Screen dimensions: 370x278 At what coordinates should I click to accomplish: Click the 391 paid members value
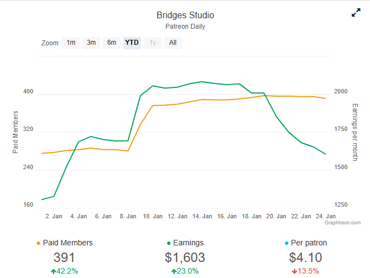[64, 257]
